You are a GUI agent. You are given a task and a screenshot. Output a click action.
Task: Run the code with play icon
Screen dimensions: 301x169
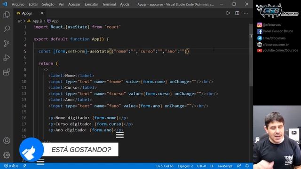coord(228,13)
